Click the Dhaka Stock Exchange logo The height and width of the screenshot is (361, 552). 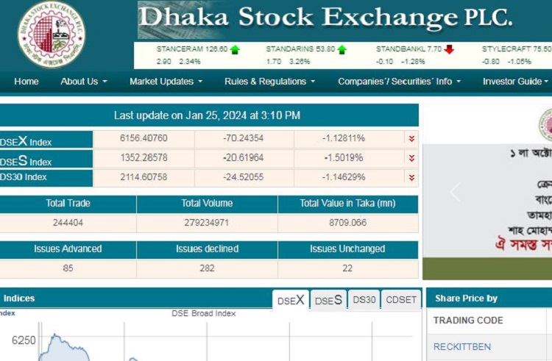tap(51, 35)
